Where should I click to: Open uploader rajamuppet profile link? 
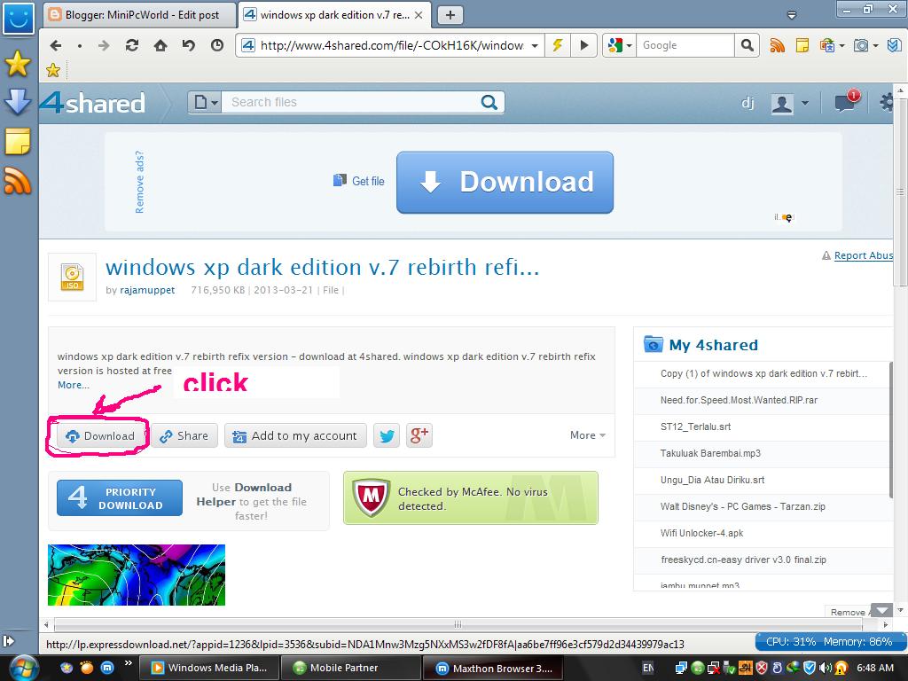click(x=148, y=290)
